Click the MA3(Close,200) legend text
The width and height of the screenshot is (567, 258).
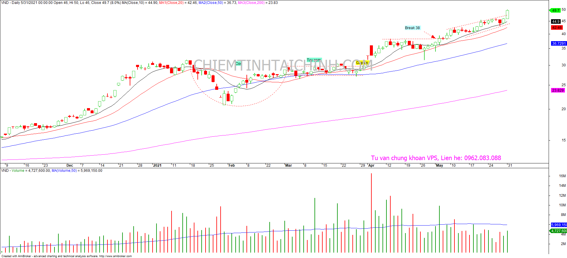coord(251,3)
